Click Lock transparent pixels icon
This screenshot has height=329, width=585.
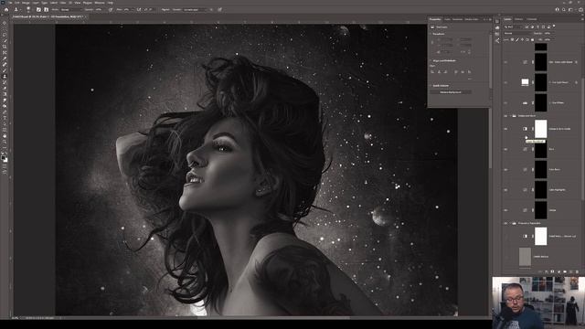pos(512,39)
